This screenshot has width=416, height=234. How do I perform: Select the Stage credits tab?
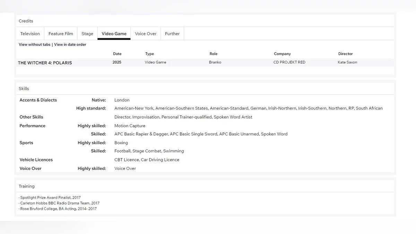click(87, 34)
